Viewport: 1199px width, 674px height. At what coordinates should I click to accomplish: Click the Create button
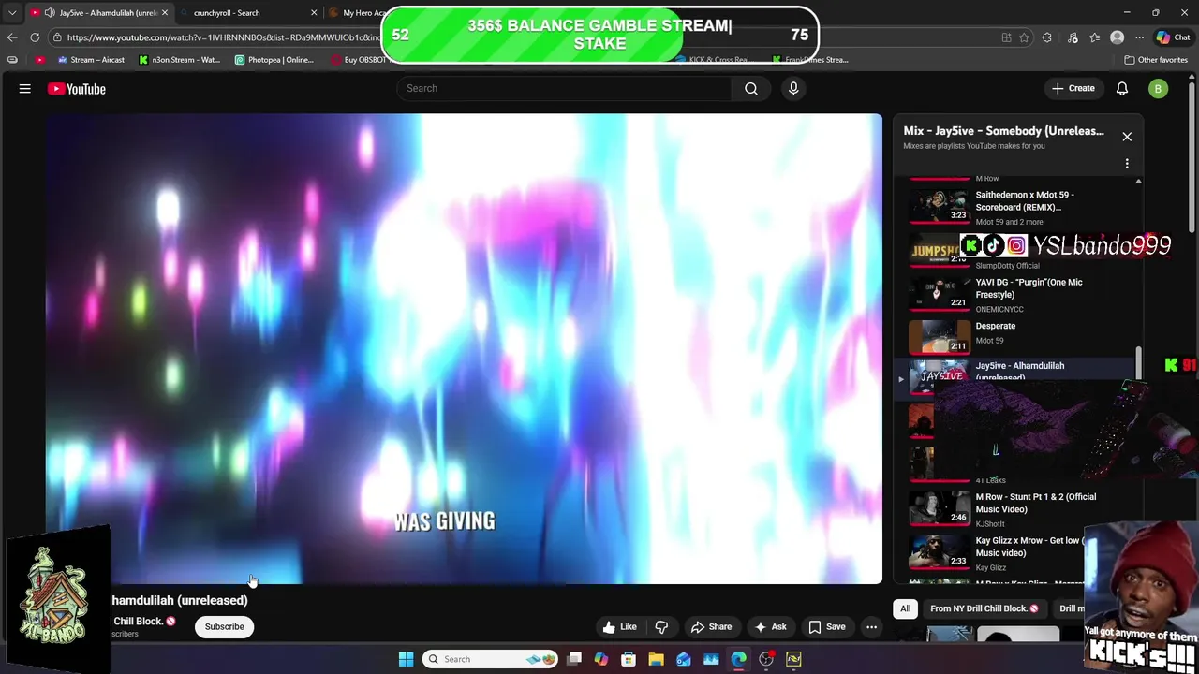click(x=1073, y=89)
